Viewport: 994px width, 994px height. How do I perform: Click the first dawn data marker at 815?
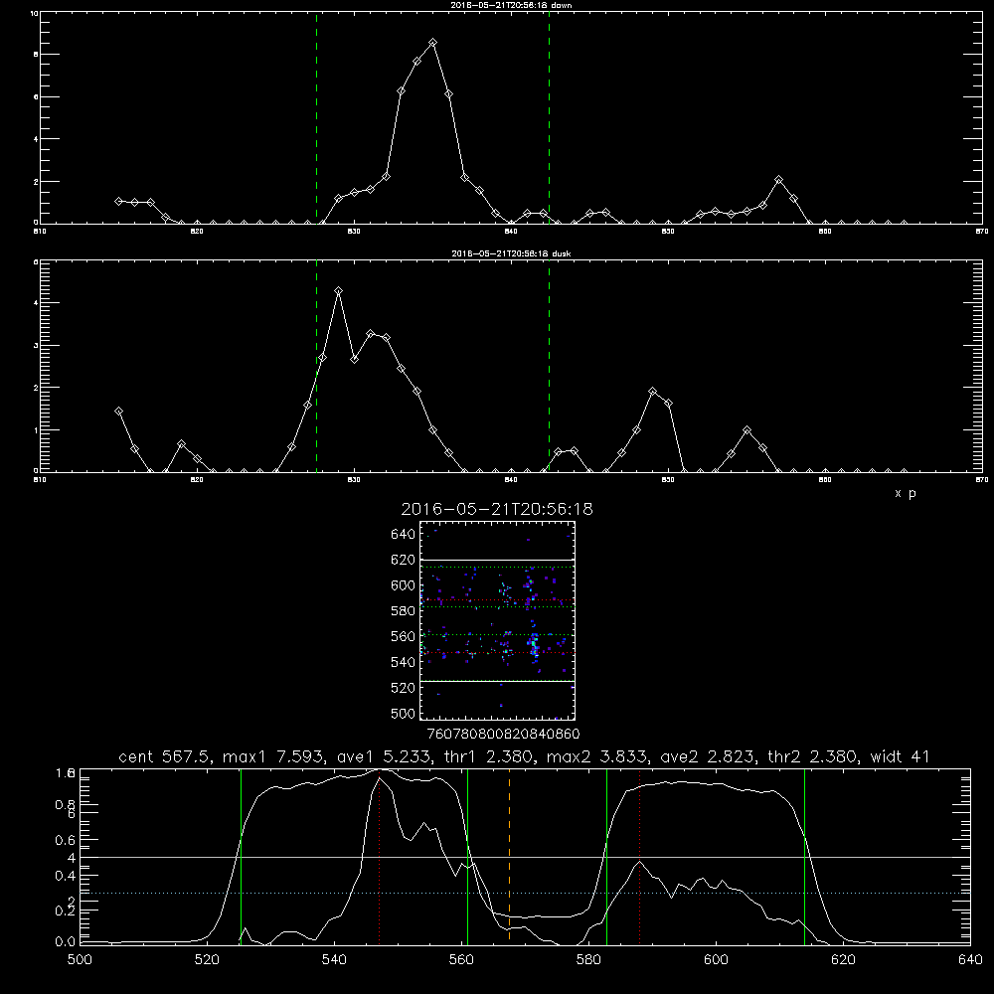click(118, 201)
